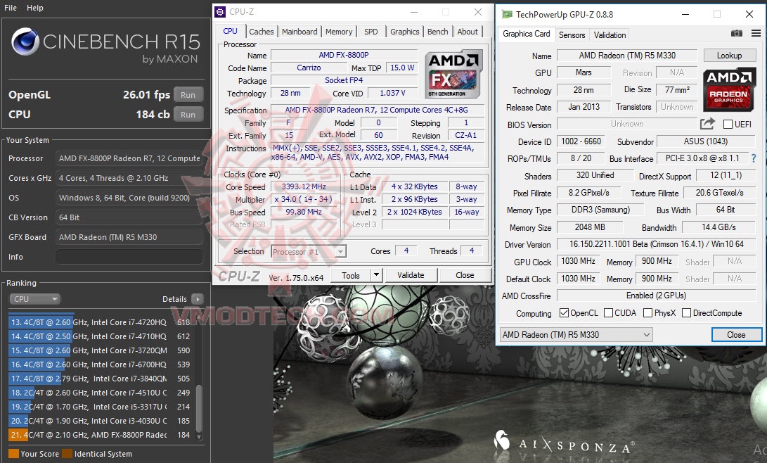Click the Memory Size value 2048 MB

(590, 227)
